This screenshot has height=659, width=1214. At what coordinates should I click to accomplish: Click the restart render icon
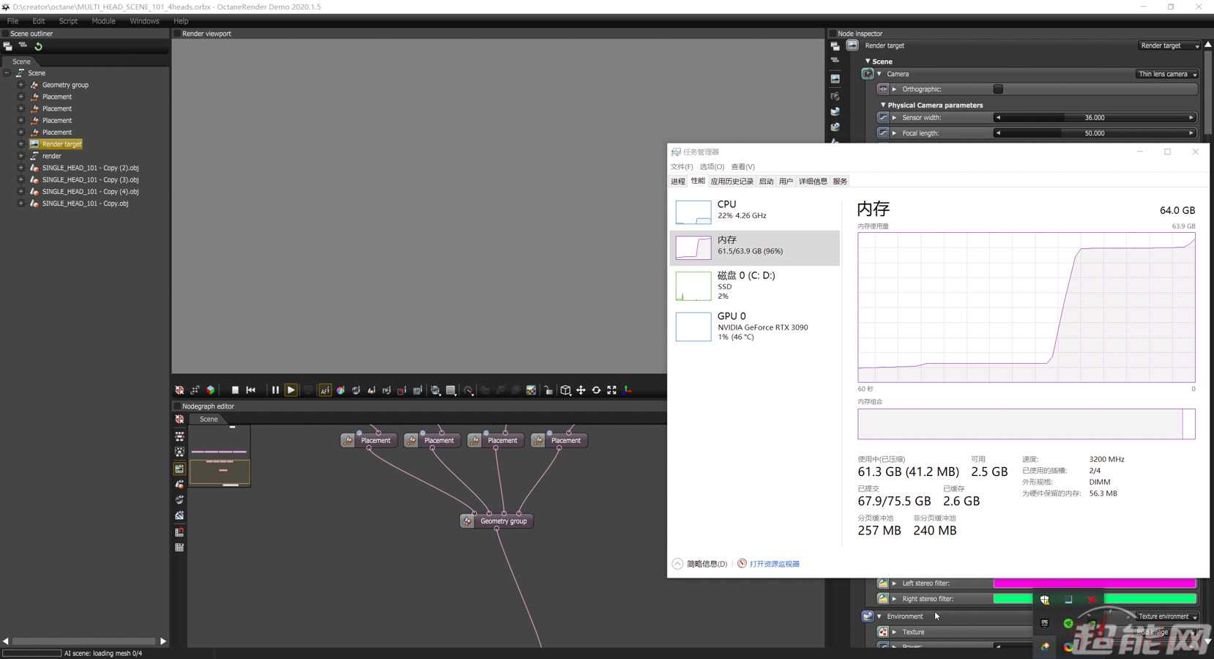click(x=251, y=390)
